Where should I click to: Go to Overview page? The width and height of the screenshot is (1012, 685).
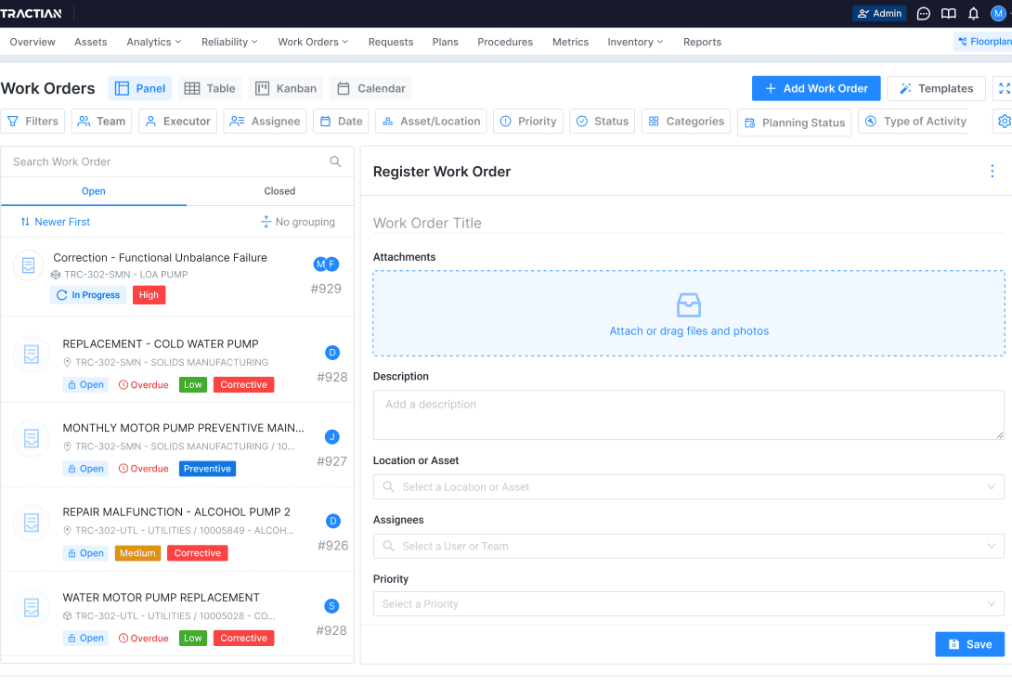coord(32,42)
